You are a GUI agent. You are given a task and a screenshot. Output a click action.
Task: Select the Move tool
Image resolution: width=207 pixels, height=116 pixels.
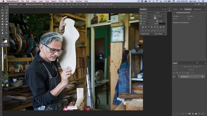2,7
